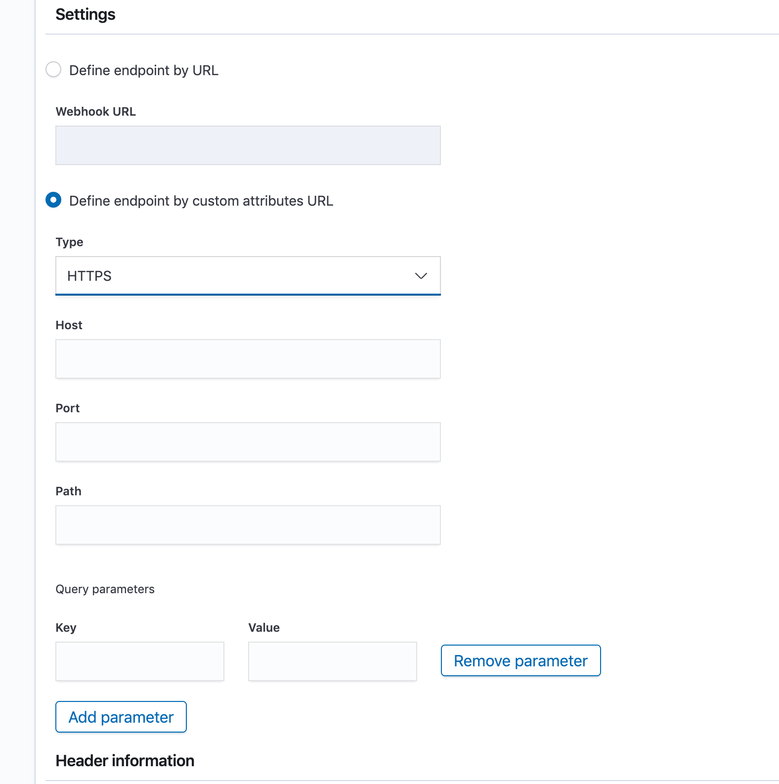
Task: Click the Settings section heading
Action: (x=85, y=15)
